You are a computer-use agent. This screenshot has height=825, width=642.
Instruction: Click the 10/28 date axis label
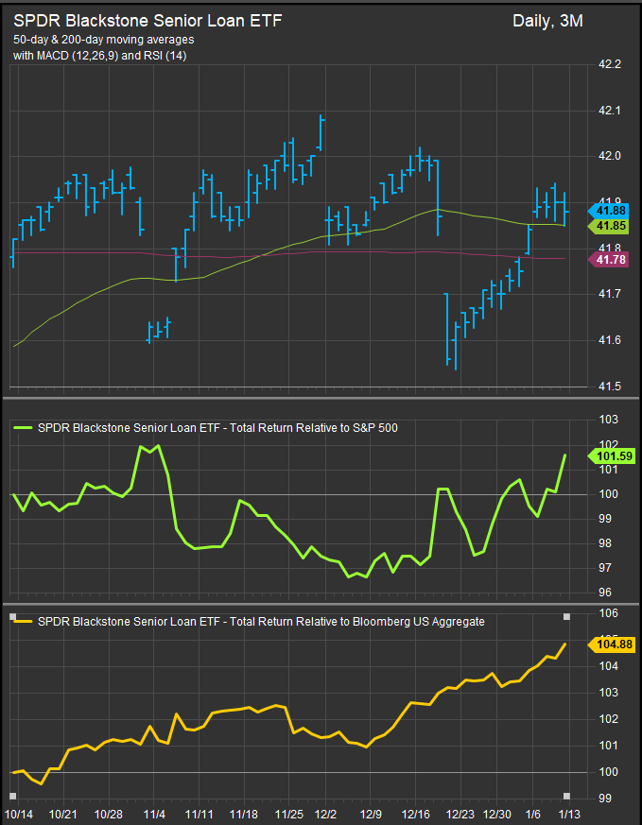click(x=109, y=814)
